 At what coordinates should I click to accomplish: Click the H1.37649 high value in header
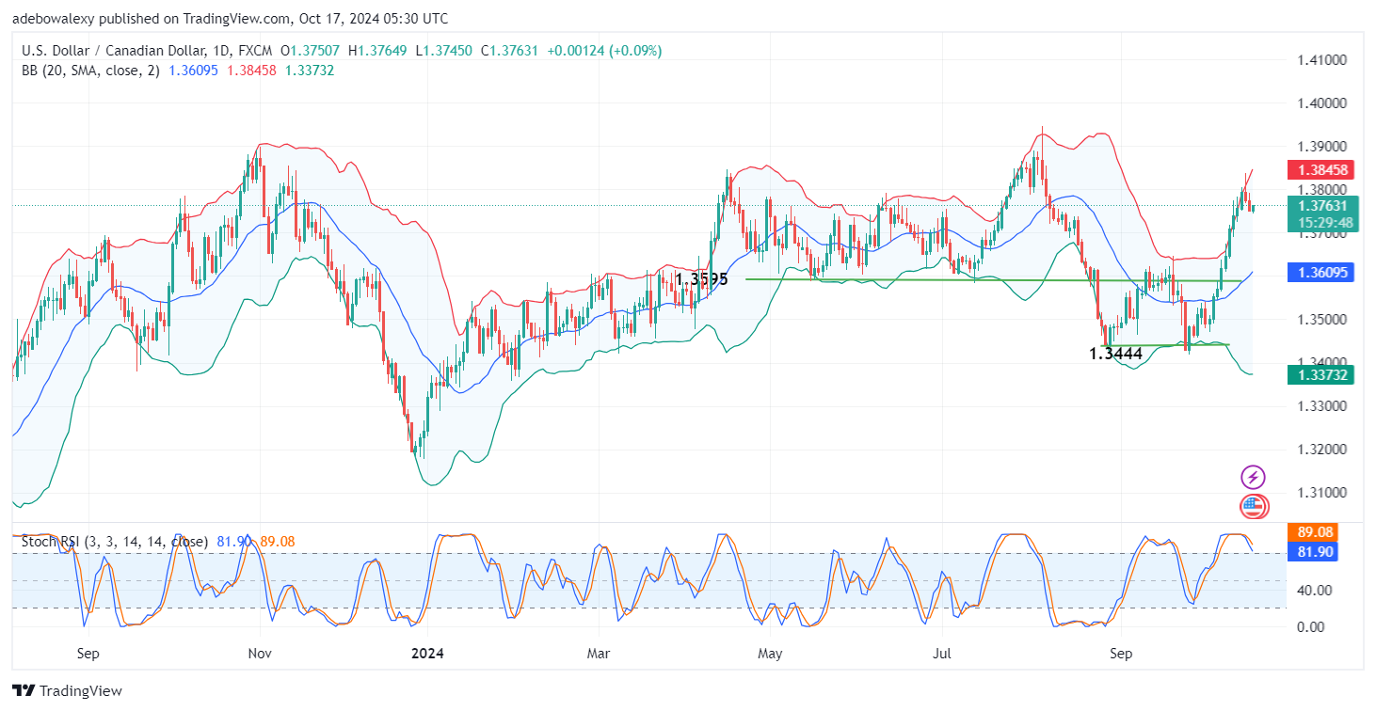point(377,51)
